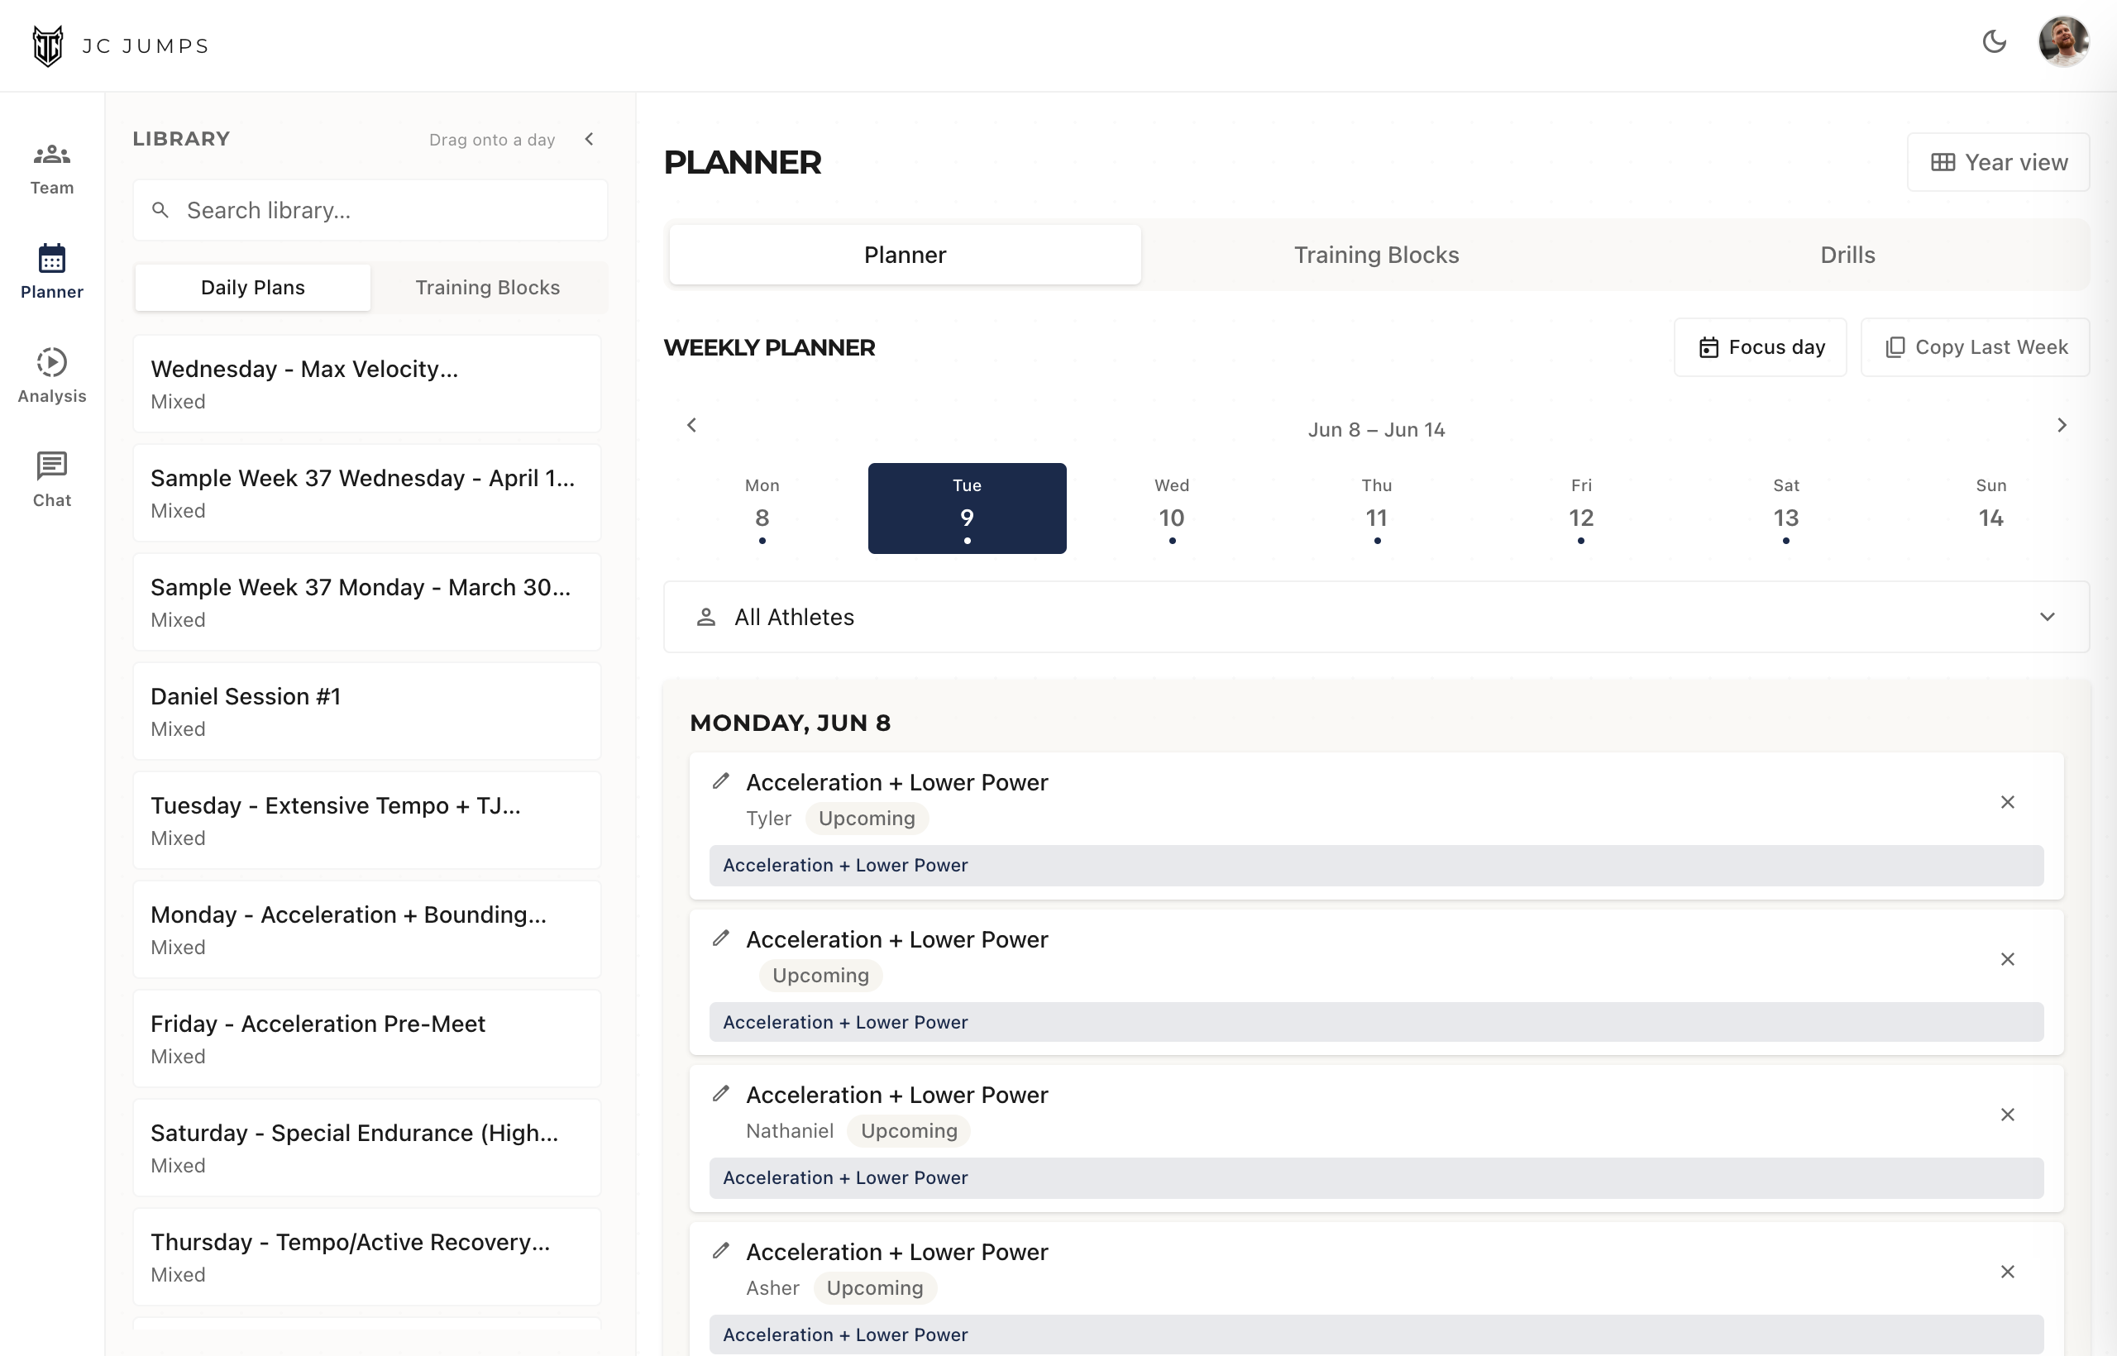
Task: Click Tyler's Upcoming status badge
Action: 867,819
